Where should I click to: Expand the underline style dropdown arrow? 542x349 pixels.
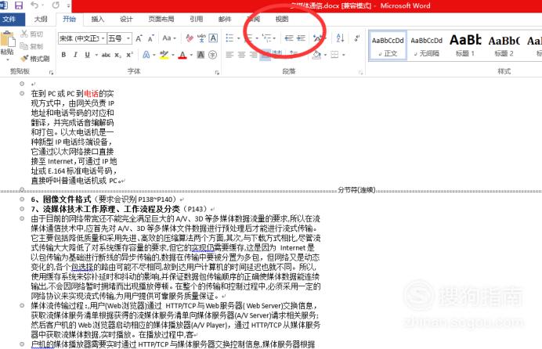96,55
